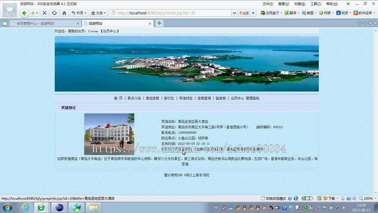The image size is (378, 213).
Task: Click the system tray volume icon
Action: 344,208
